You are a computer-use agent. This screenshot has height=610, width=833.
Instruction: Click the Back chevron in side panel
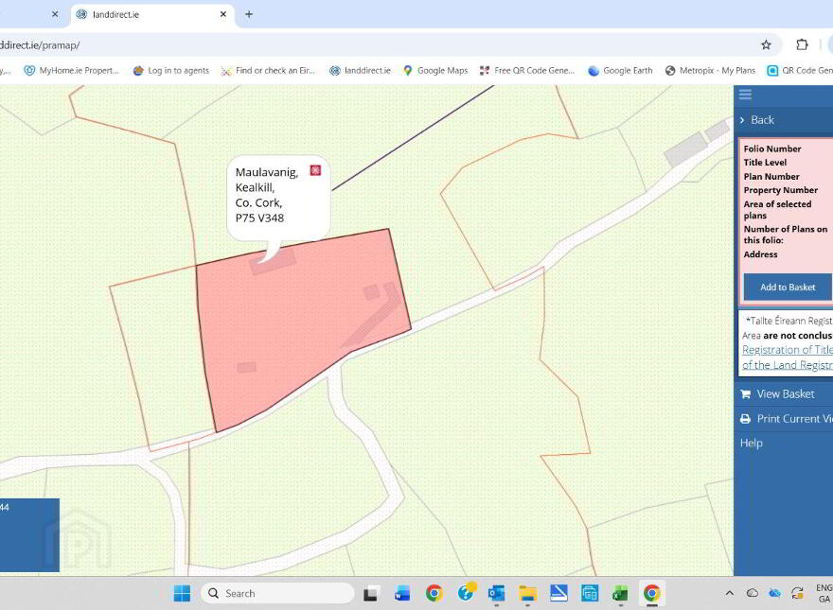click(742, 120)
